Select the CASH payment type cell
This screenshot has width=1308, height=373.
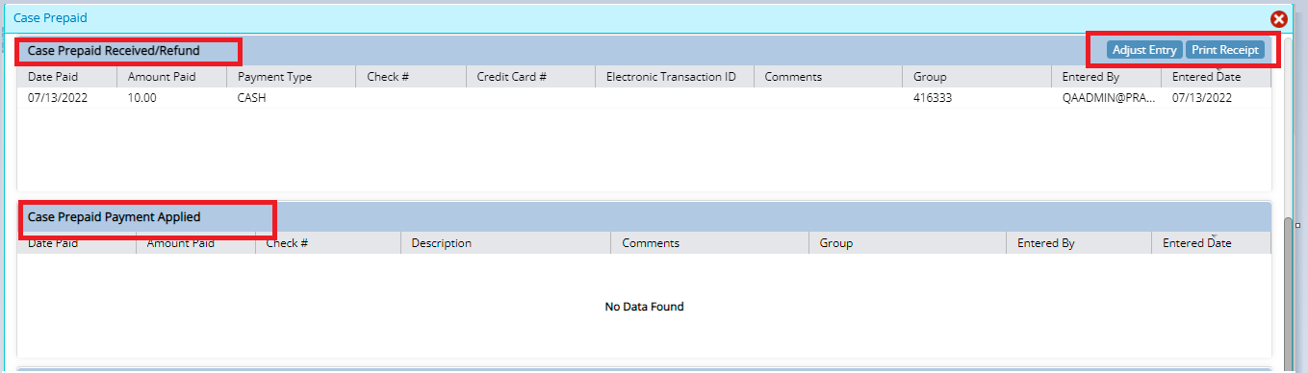click(x=251, y=98)
